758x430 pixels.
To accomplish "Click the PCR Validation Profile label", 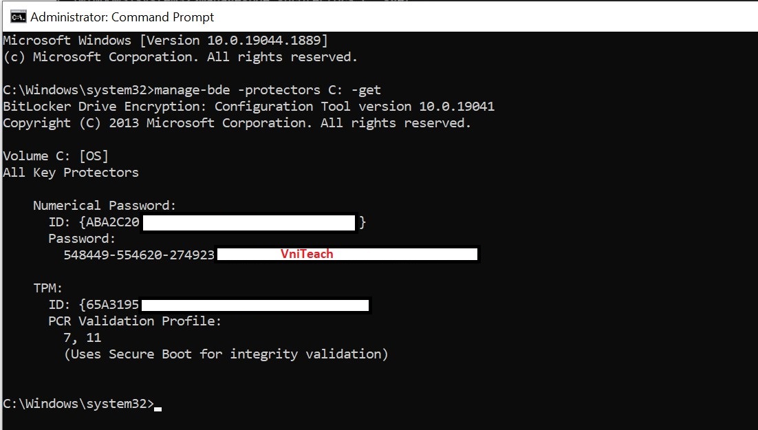I will [x=135, y=321].
